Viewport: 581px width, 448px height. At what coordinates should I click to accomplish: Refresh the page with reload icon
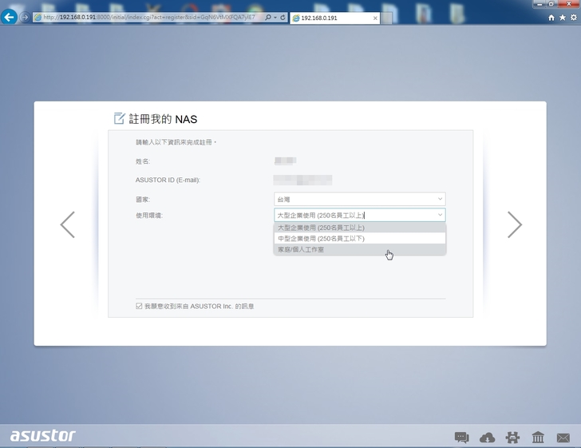283,18
